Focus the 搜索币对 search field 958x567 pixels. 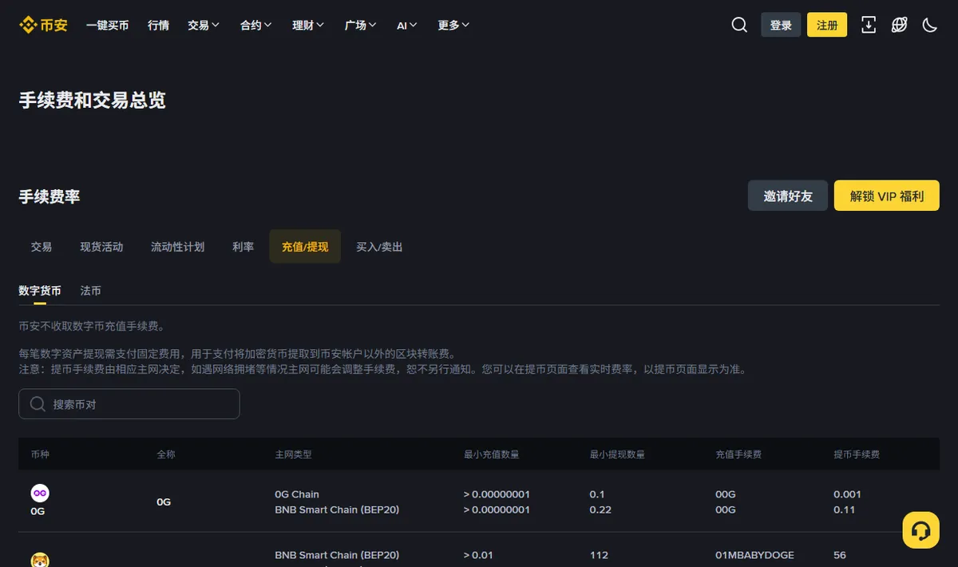click(129, 404)
